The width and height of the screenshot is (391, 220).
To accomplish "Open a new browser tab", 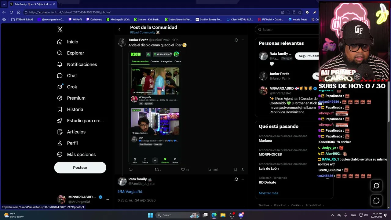I will coord(61,4).
